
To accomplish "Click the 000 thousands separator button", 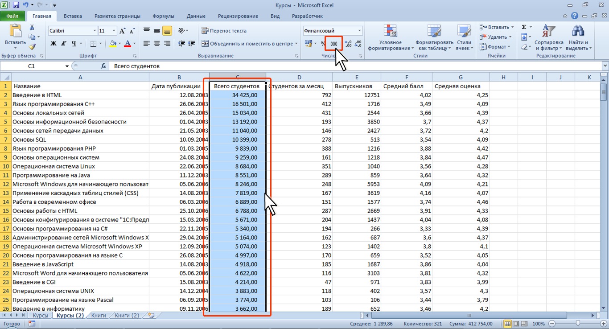I will coord(333,44).
